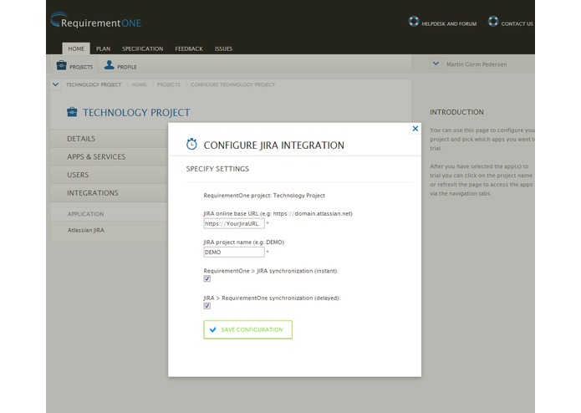Focus the JIRA project name field
The image size is (581, 413).
coord(234,252)
